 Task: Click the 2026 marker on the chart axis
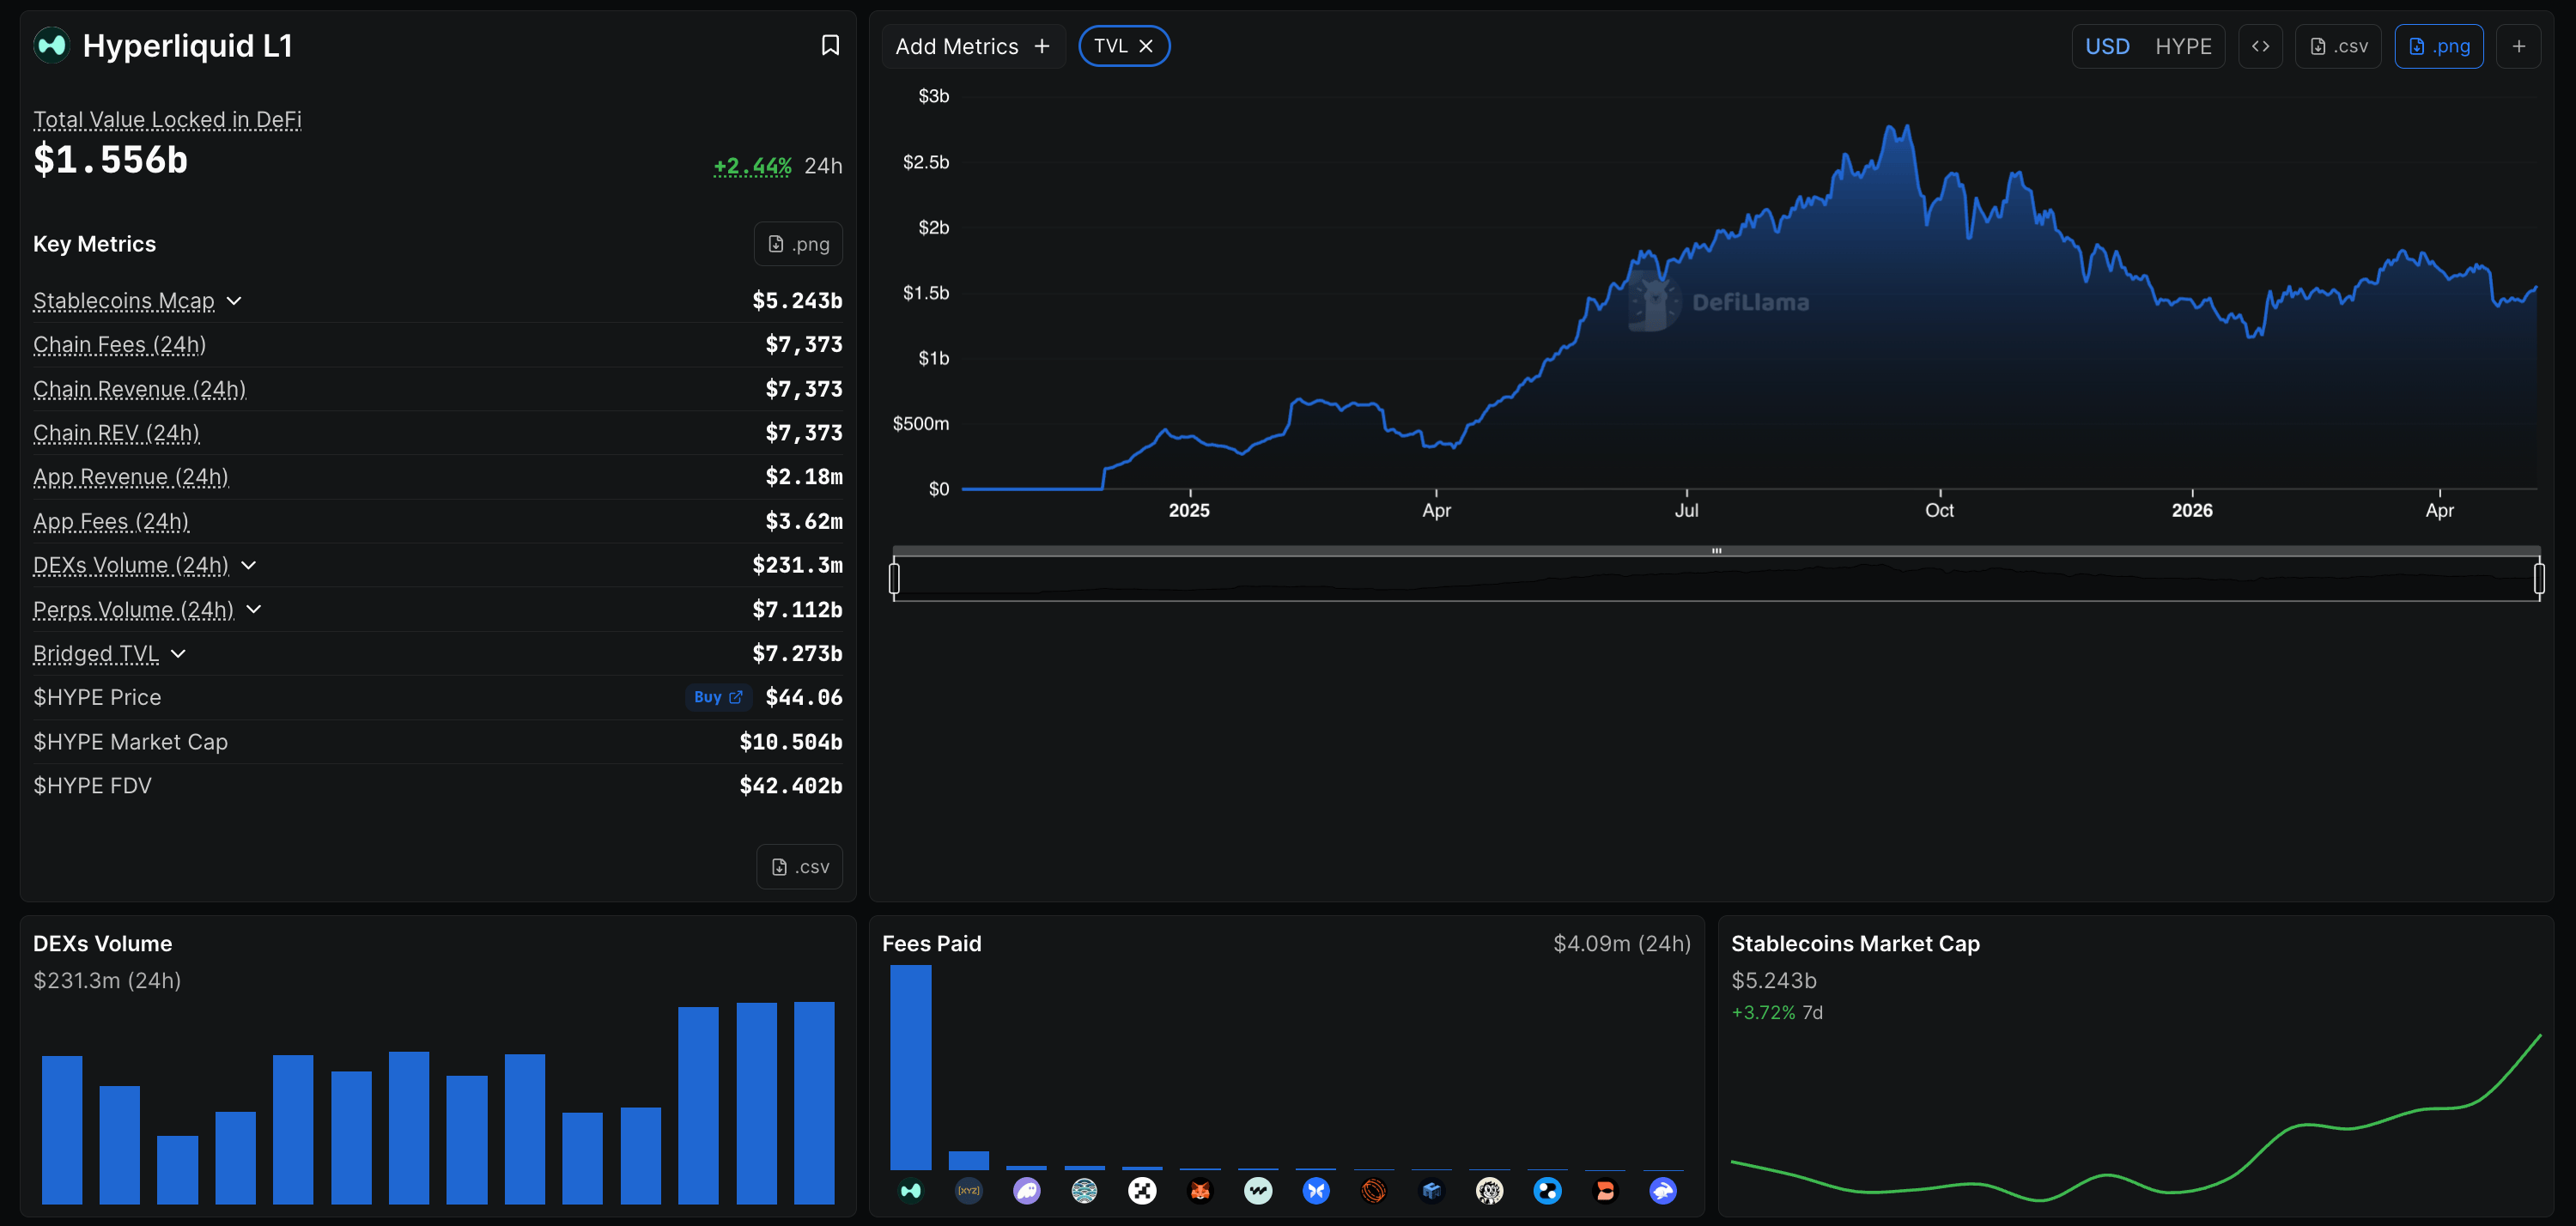(2192, 510)
